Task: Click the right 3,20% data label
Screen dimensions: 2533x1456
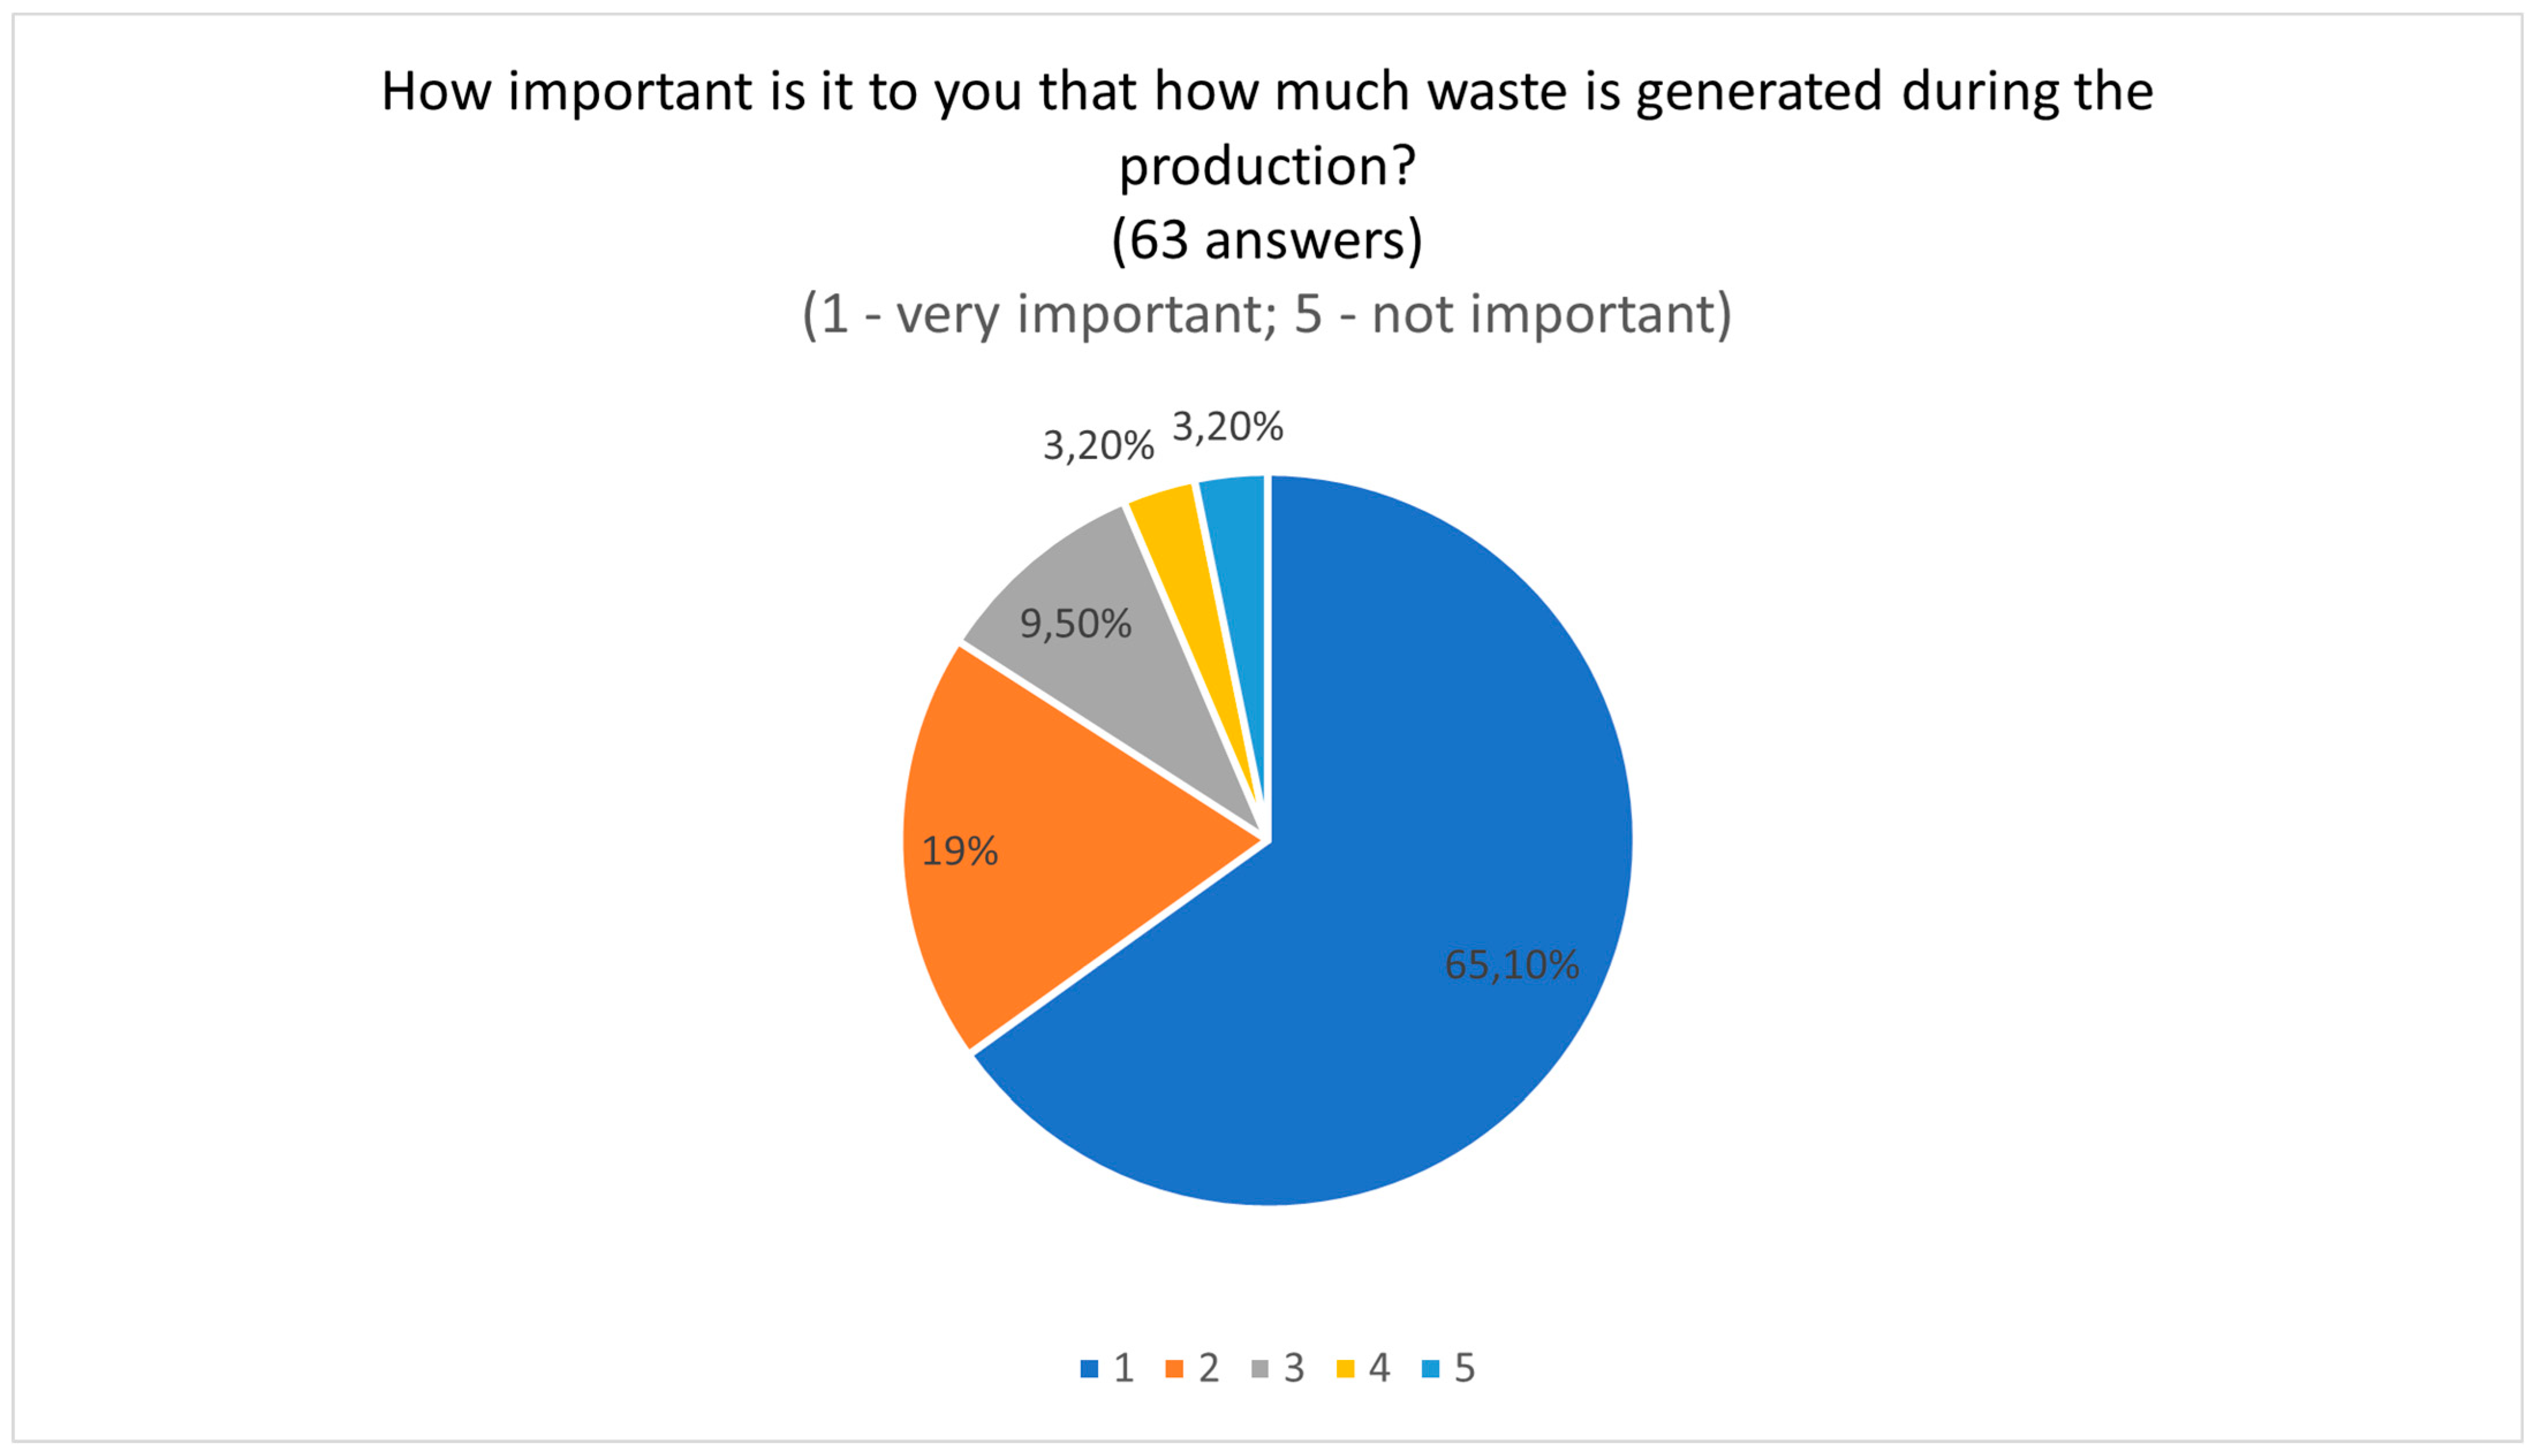Action: point(1227,427)
